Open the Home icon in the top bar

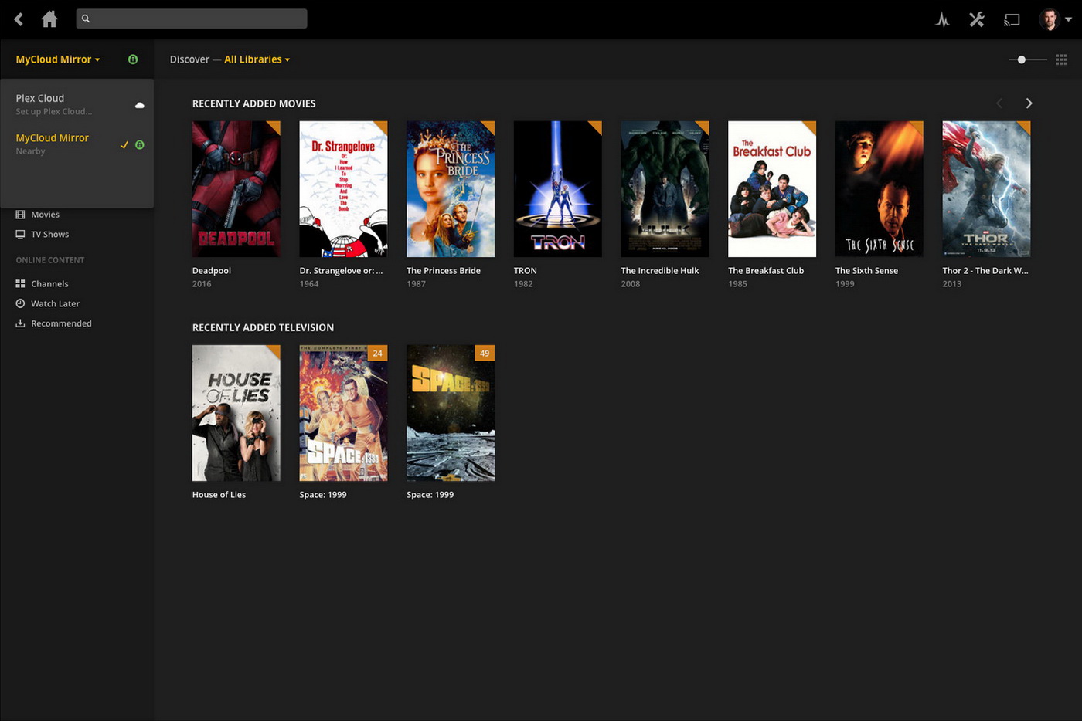coord(49,19)
